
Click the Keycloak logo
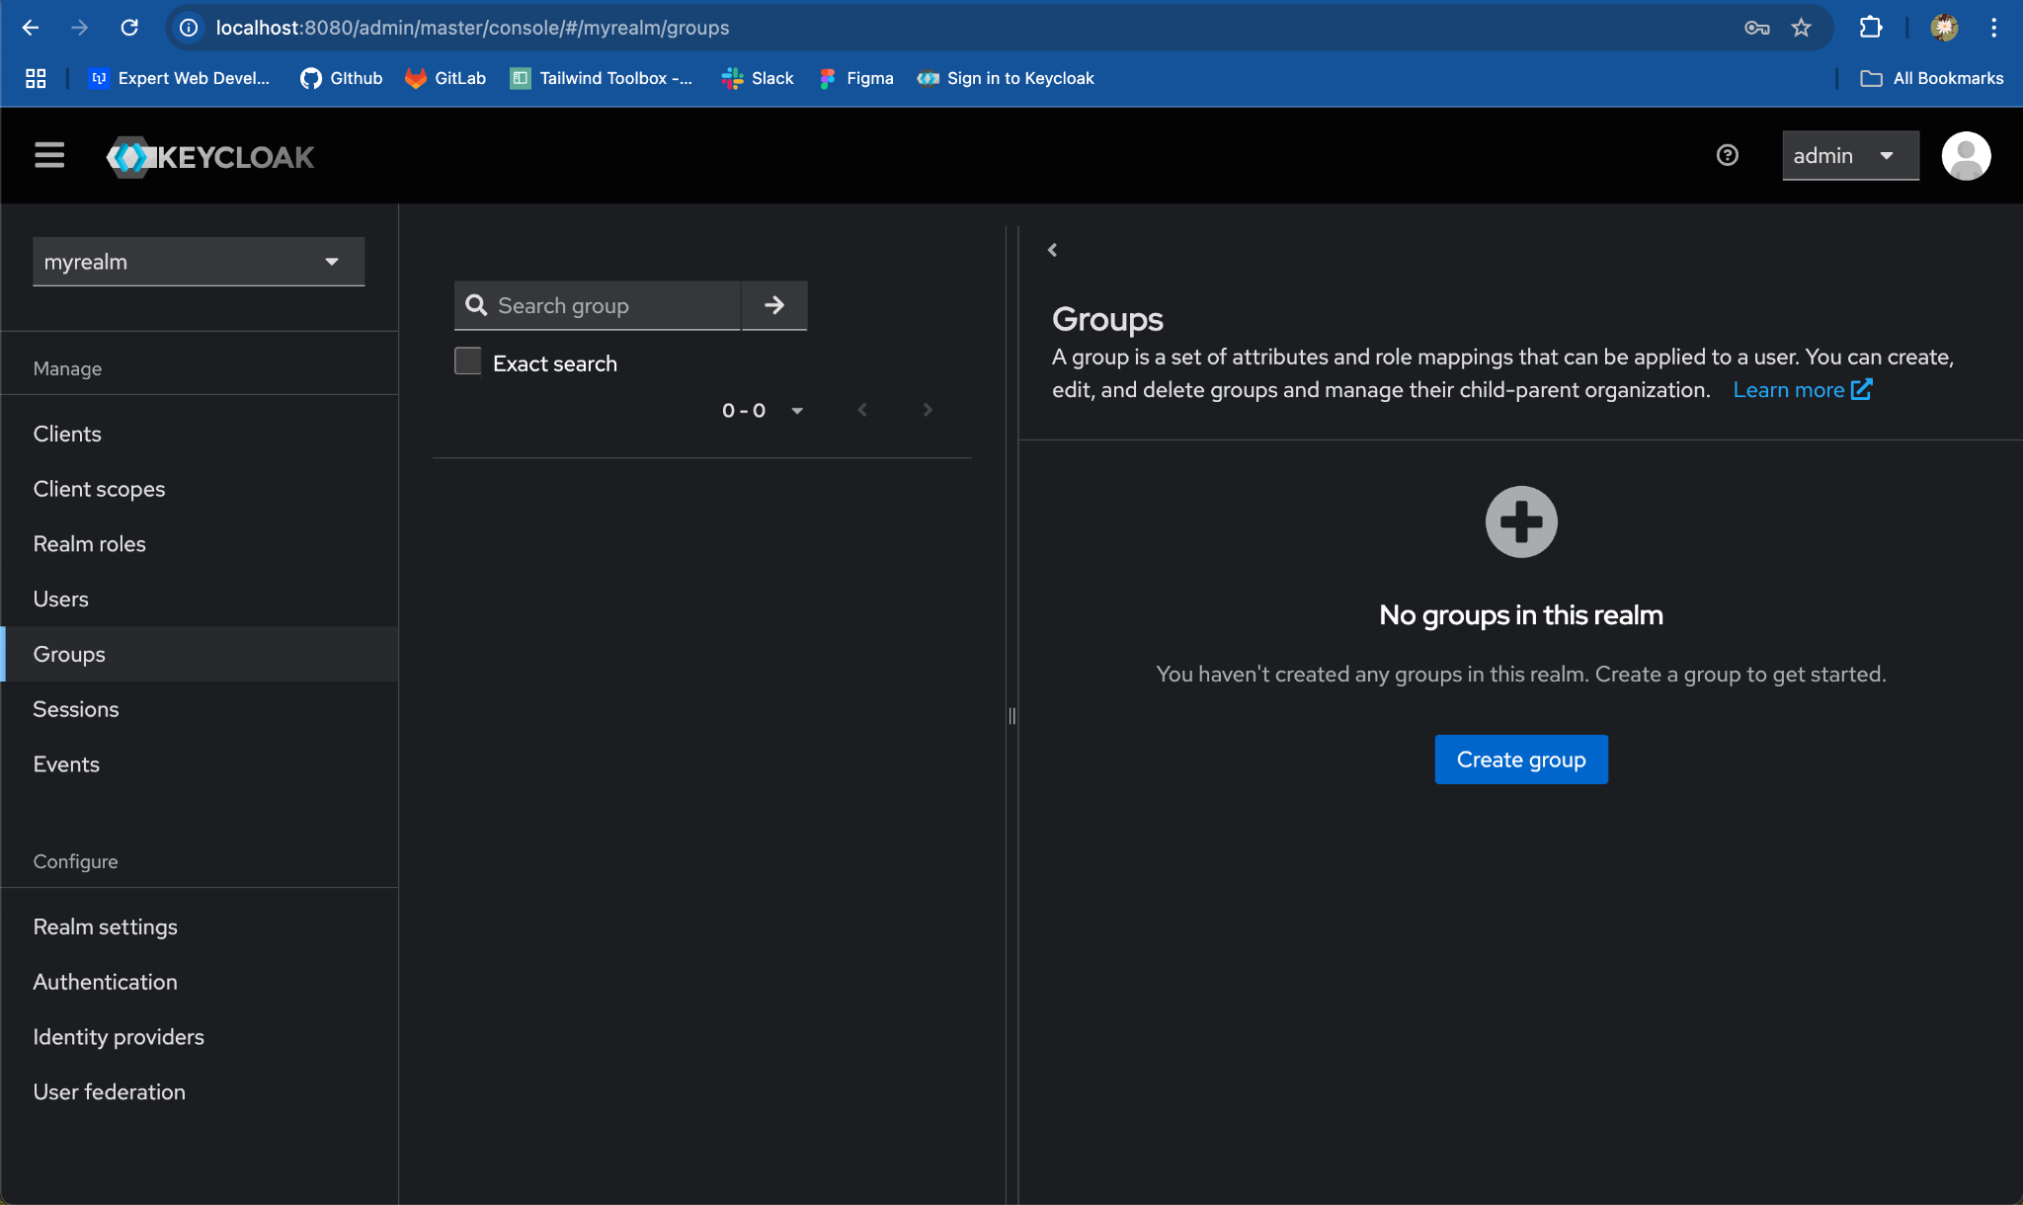(210, 156)
